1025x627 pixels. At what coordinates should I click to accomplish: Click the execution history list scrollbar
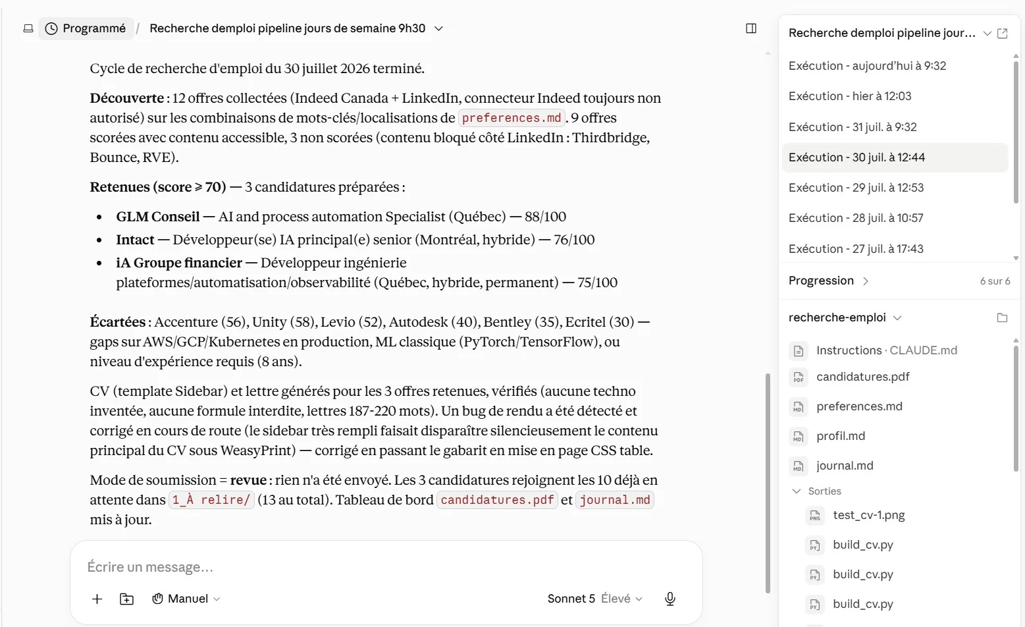[x=1016, y=132]
